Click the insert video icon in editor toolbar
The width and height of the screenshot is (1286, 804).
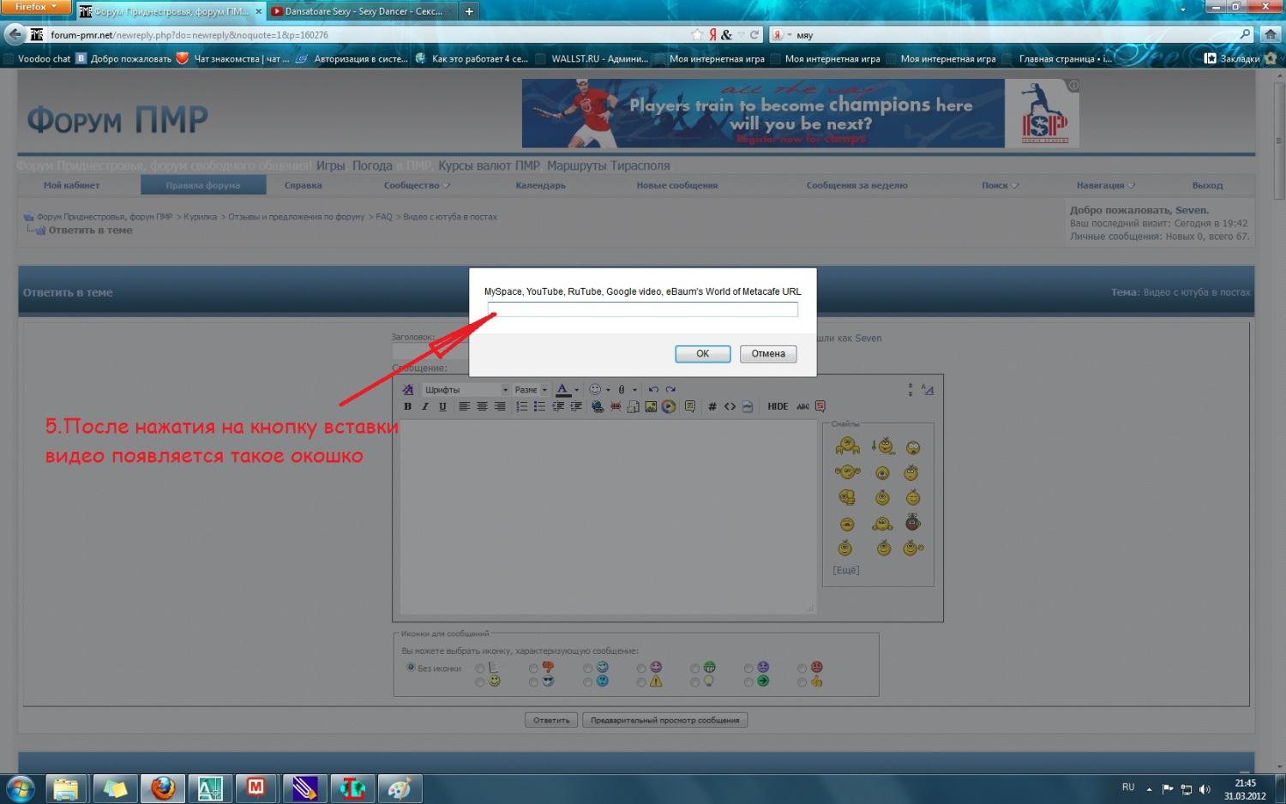669,407
